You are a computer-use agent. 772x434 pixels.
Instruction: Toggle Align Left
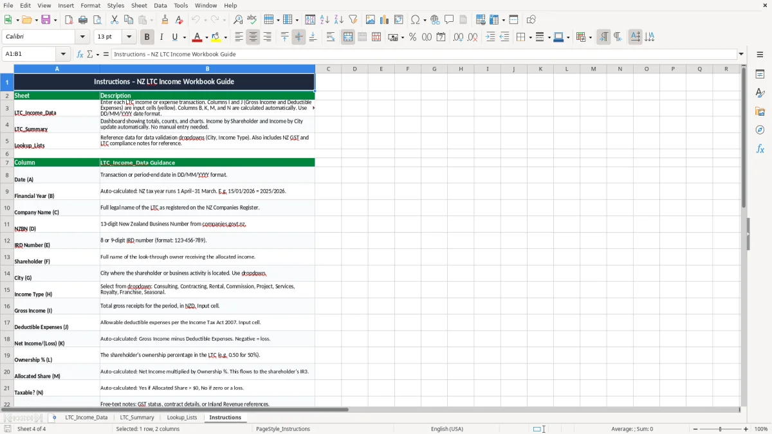tap(239, 37)
